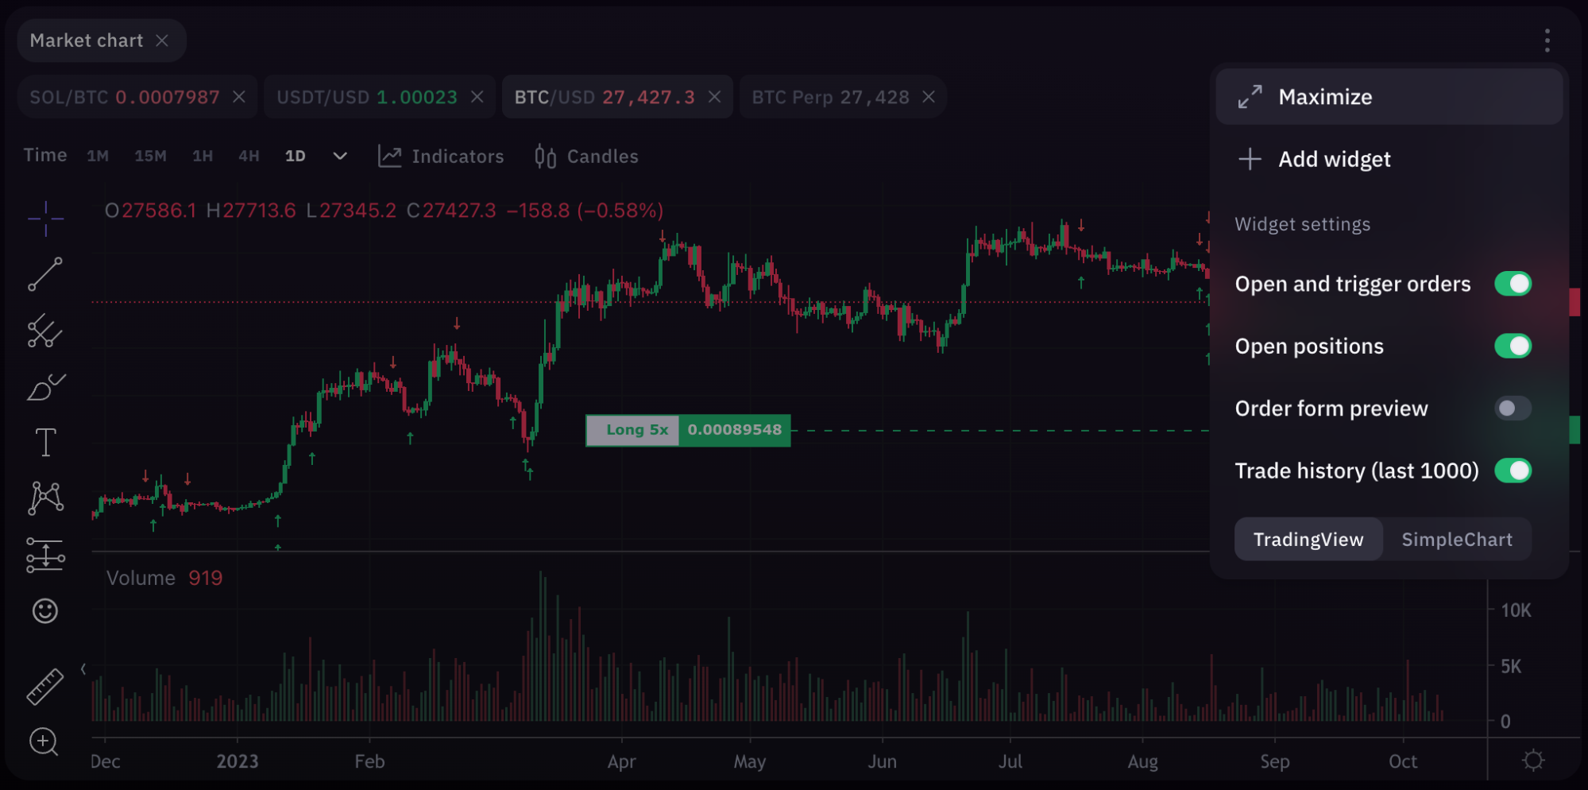Open the emoji sticker tool
This screenshot has width=1588, height=790.
pyautogui.click(x=44, y=611)
